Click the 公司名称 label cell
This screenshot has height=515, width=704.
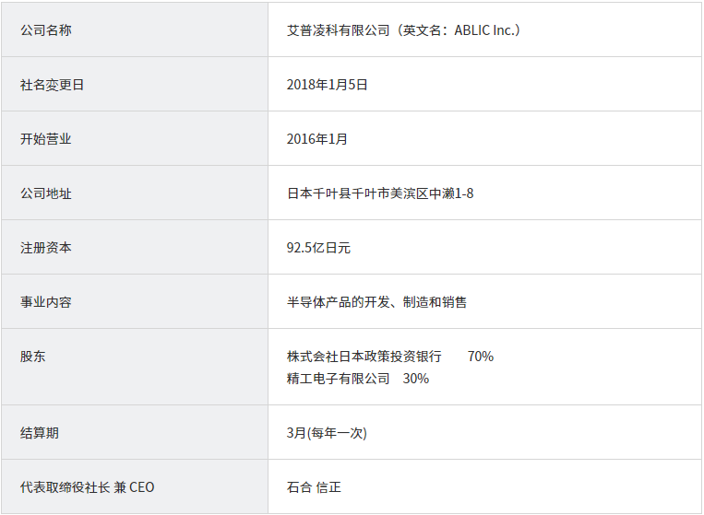tap(135, 30)
